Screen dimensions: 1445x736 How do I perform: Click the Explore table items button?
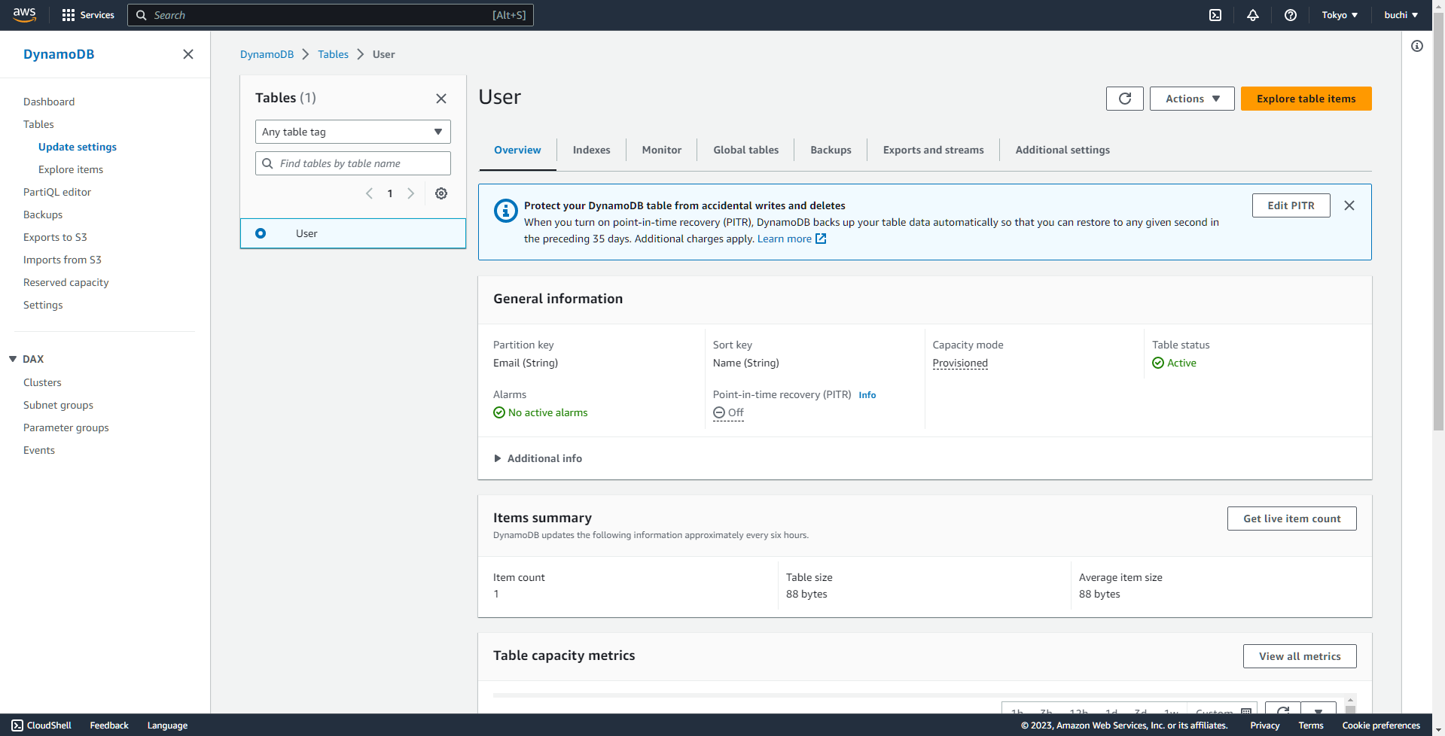pyautogui.click(x=1306, y=99)
